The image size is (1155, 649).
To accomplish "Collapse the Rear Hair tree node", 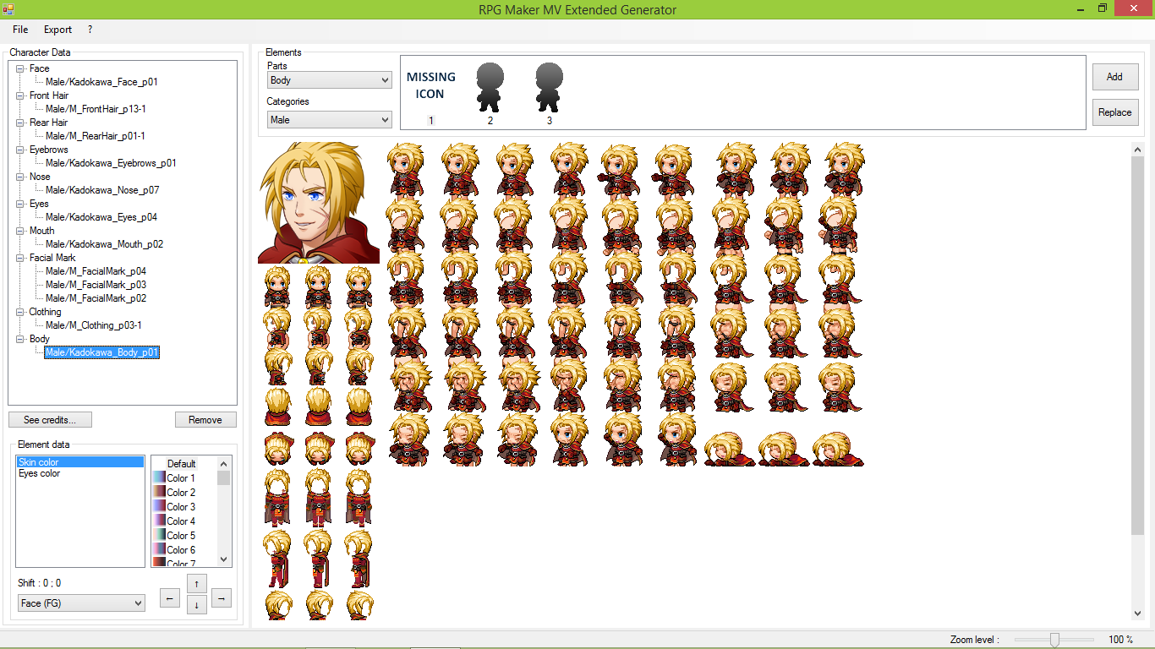I will [20, 123].
